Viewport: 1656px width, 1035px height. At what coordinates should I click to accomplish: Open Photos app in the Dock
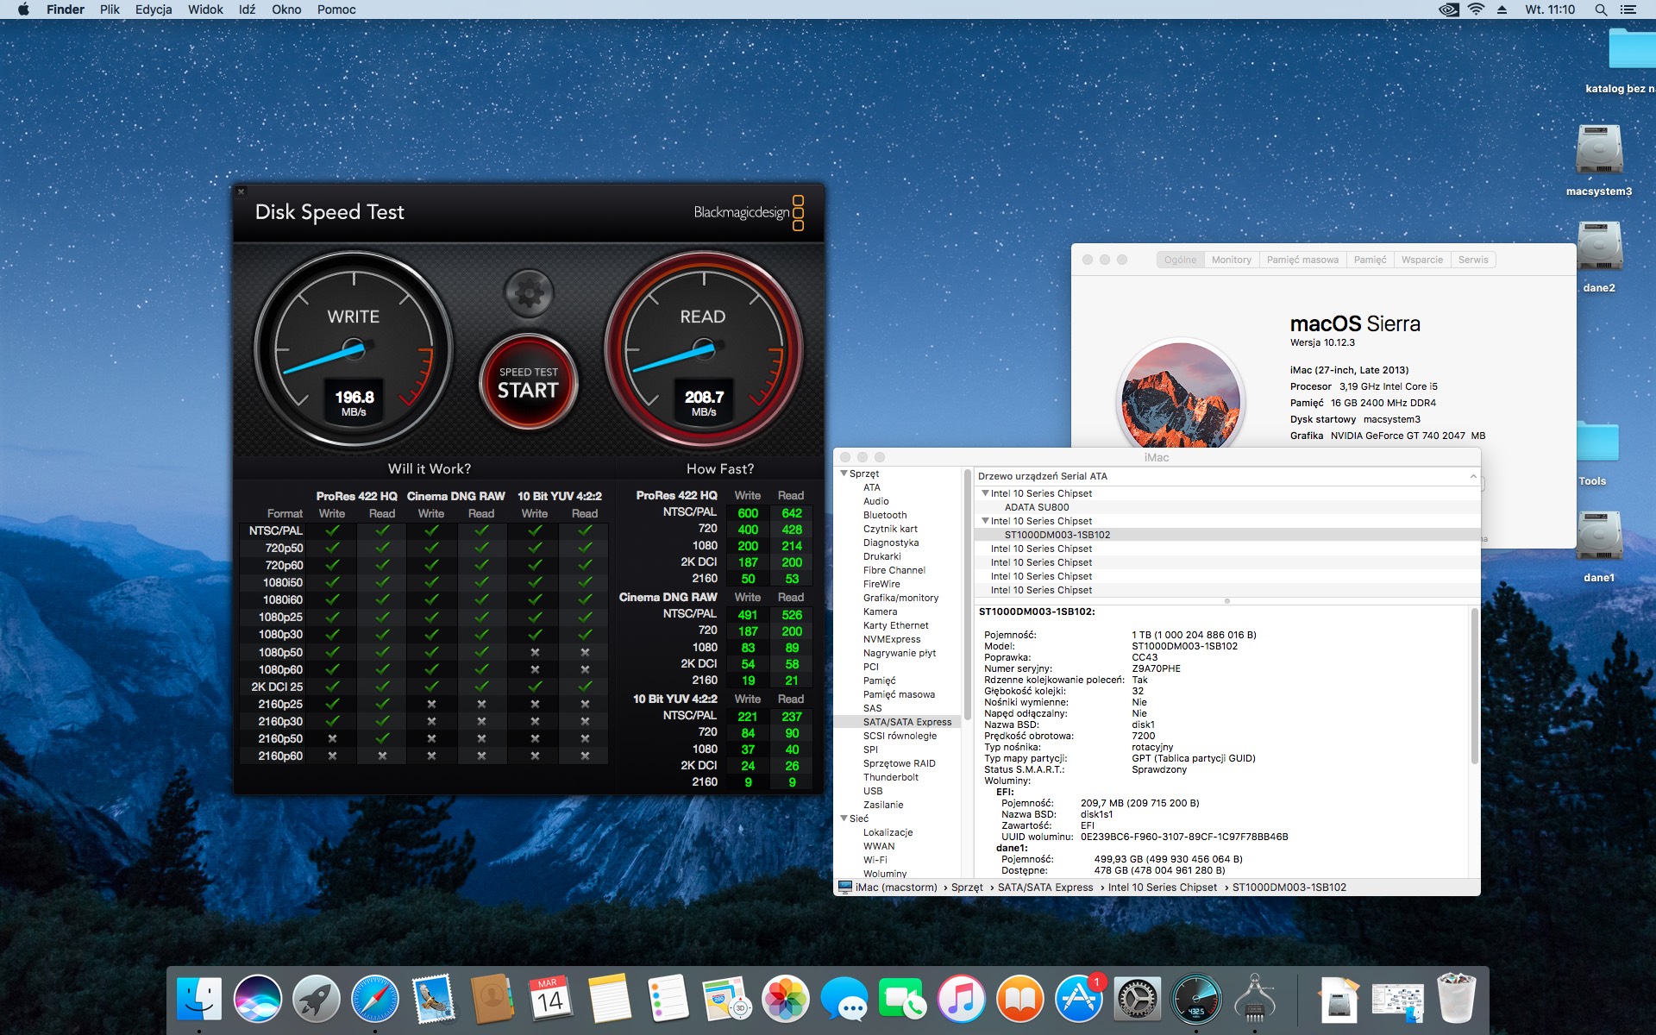pos(785,999)
